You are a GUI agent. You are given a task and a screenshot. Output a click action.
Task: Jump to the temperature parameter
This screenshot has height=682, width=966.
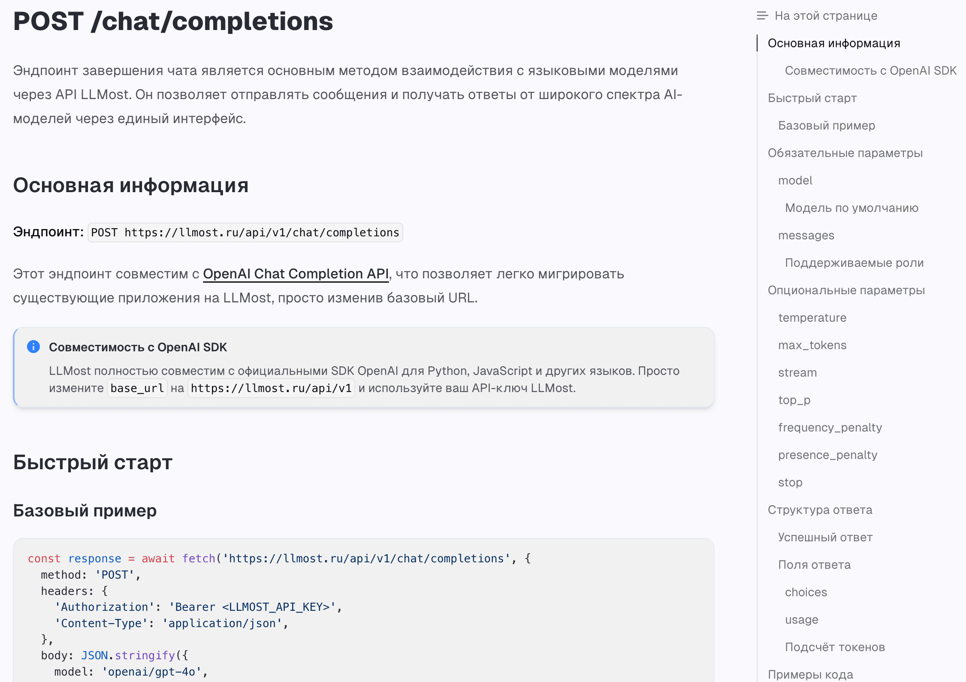click(812, 317)
